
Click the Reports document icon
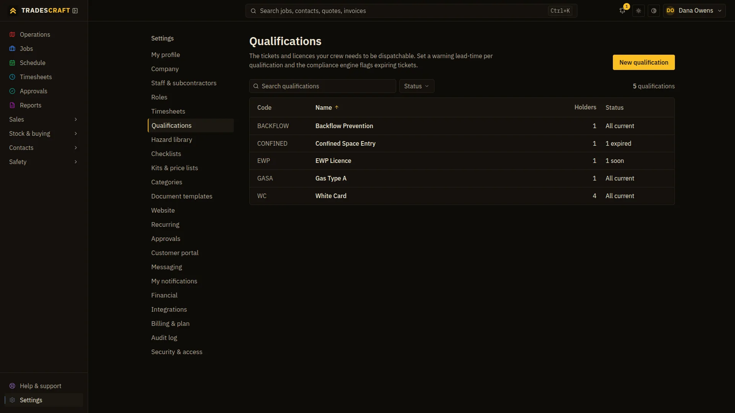pyautogui.click(x=12, y=105)
